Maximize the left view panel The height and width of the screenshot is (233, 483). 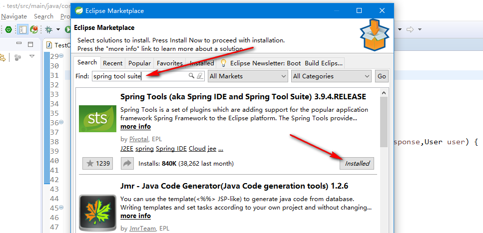[30, 44]
